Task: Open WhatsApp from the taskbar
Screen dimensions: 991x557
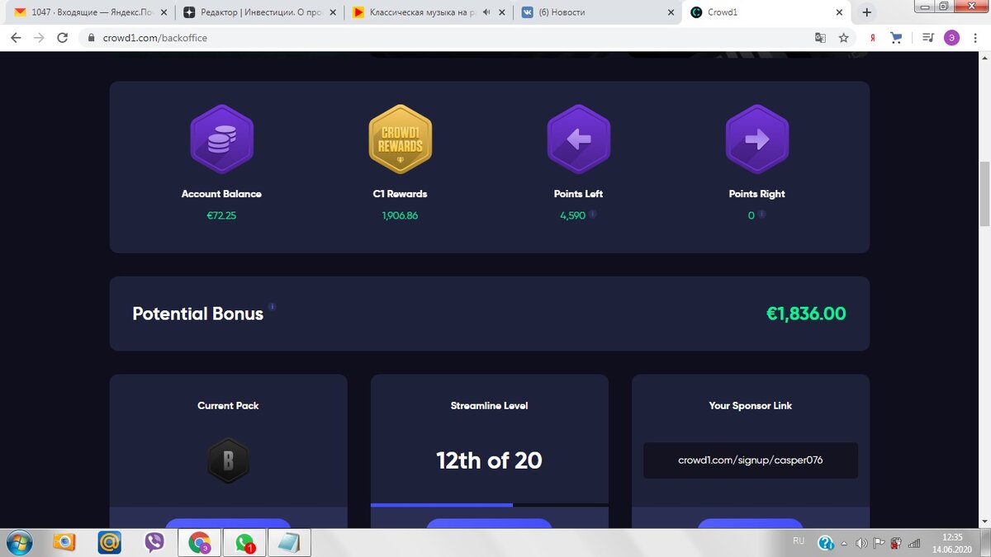Action: pos(244,542)
